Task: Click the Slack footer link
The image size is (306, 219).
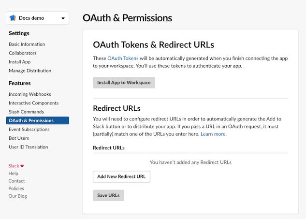Action: click(x=14, y=166)
